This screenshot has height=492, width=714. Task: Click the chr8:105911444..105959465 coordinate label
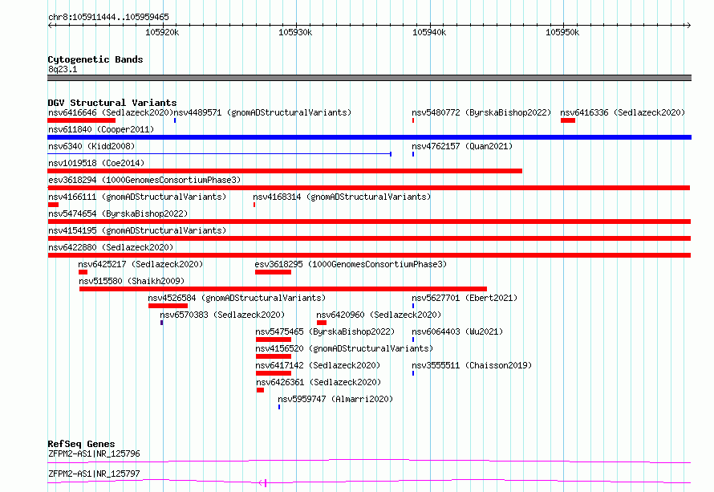tap(108, 18)
